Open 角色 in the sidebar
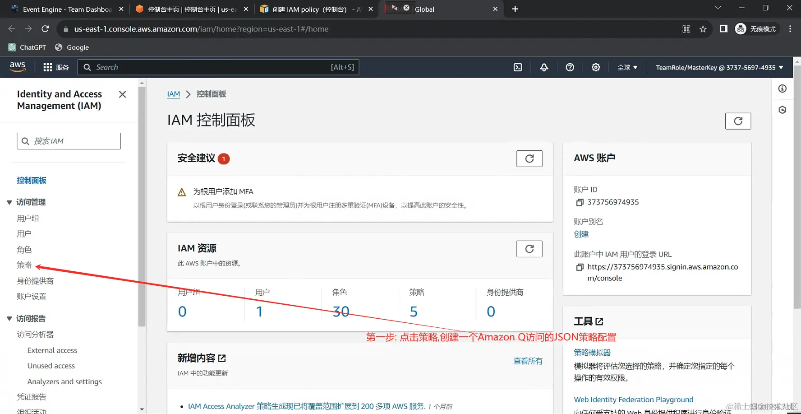This screenshot has height=414, width=801. pyautogui.click(x=24, y=250)
